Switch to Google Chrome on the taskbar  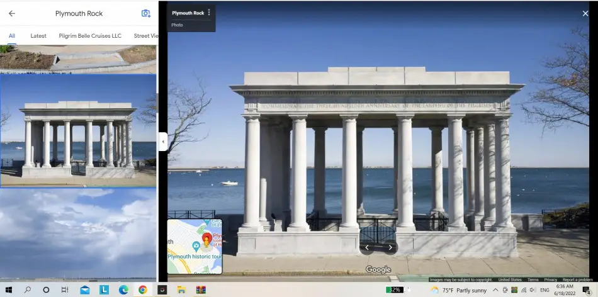point(143,289)
